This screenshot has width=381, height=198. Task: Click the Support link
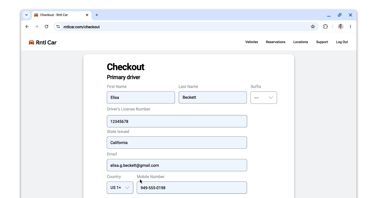tap(322, 42)
